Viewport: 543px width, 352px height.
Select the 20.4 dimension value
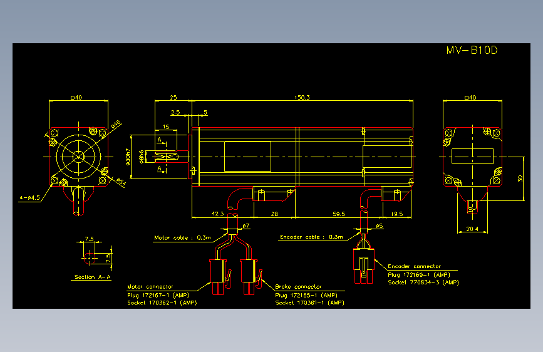pos(472,229)
